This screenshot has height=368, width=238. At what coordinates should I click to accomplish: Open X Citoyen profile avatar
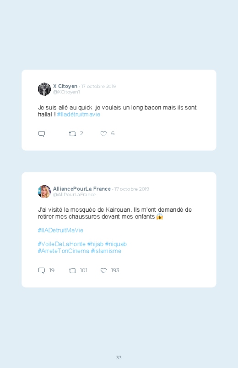click(44, 89)
